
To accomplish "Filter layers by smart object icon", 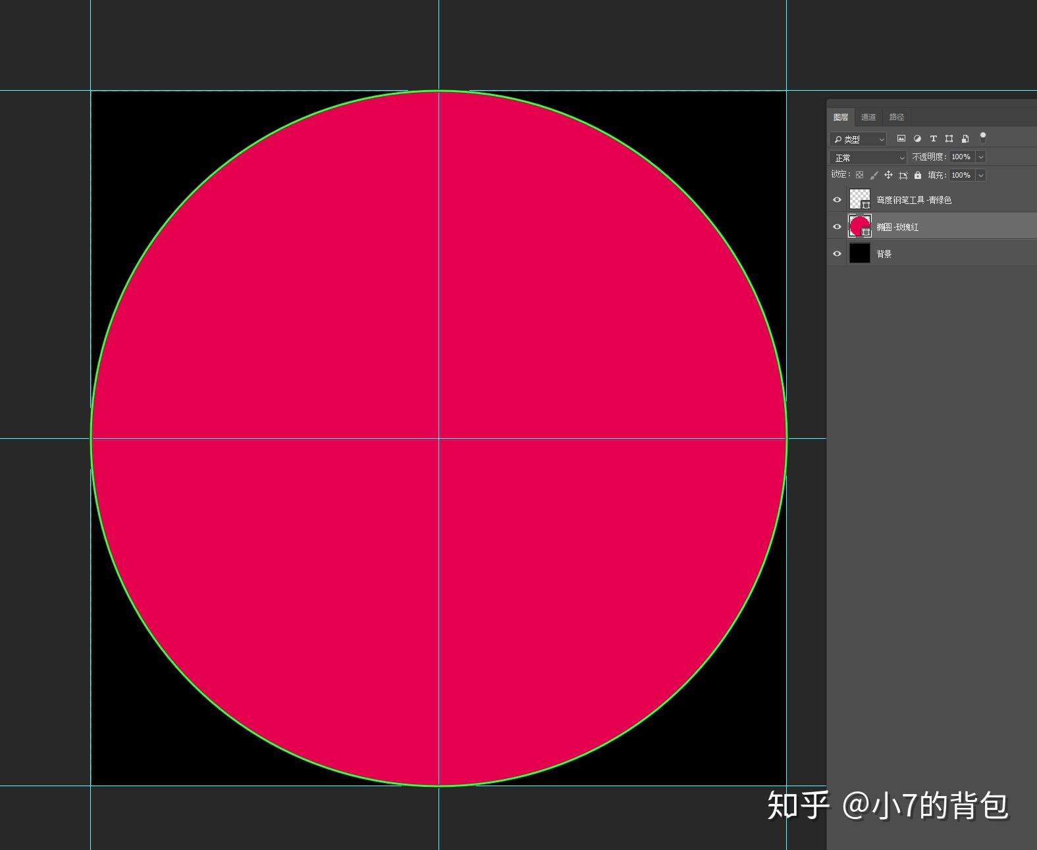I will point(965,139).
